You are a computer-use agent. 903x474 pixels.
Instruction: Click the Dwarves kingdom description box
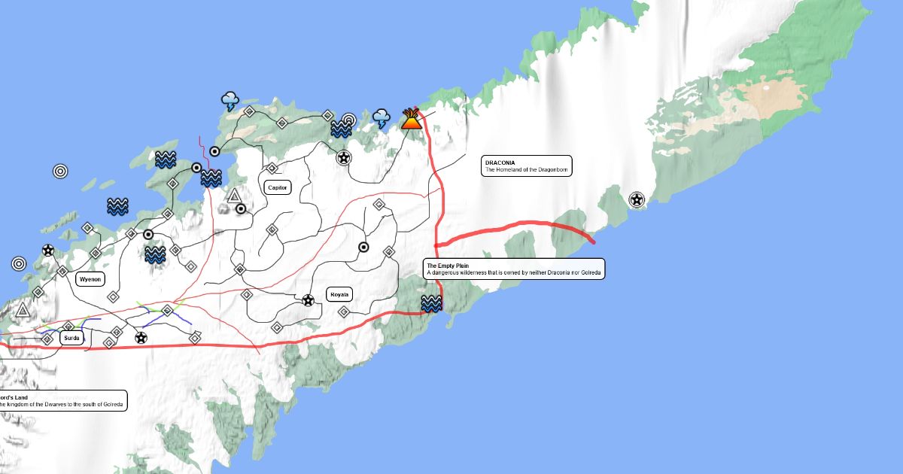[x=62, y=400]
